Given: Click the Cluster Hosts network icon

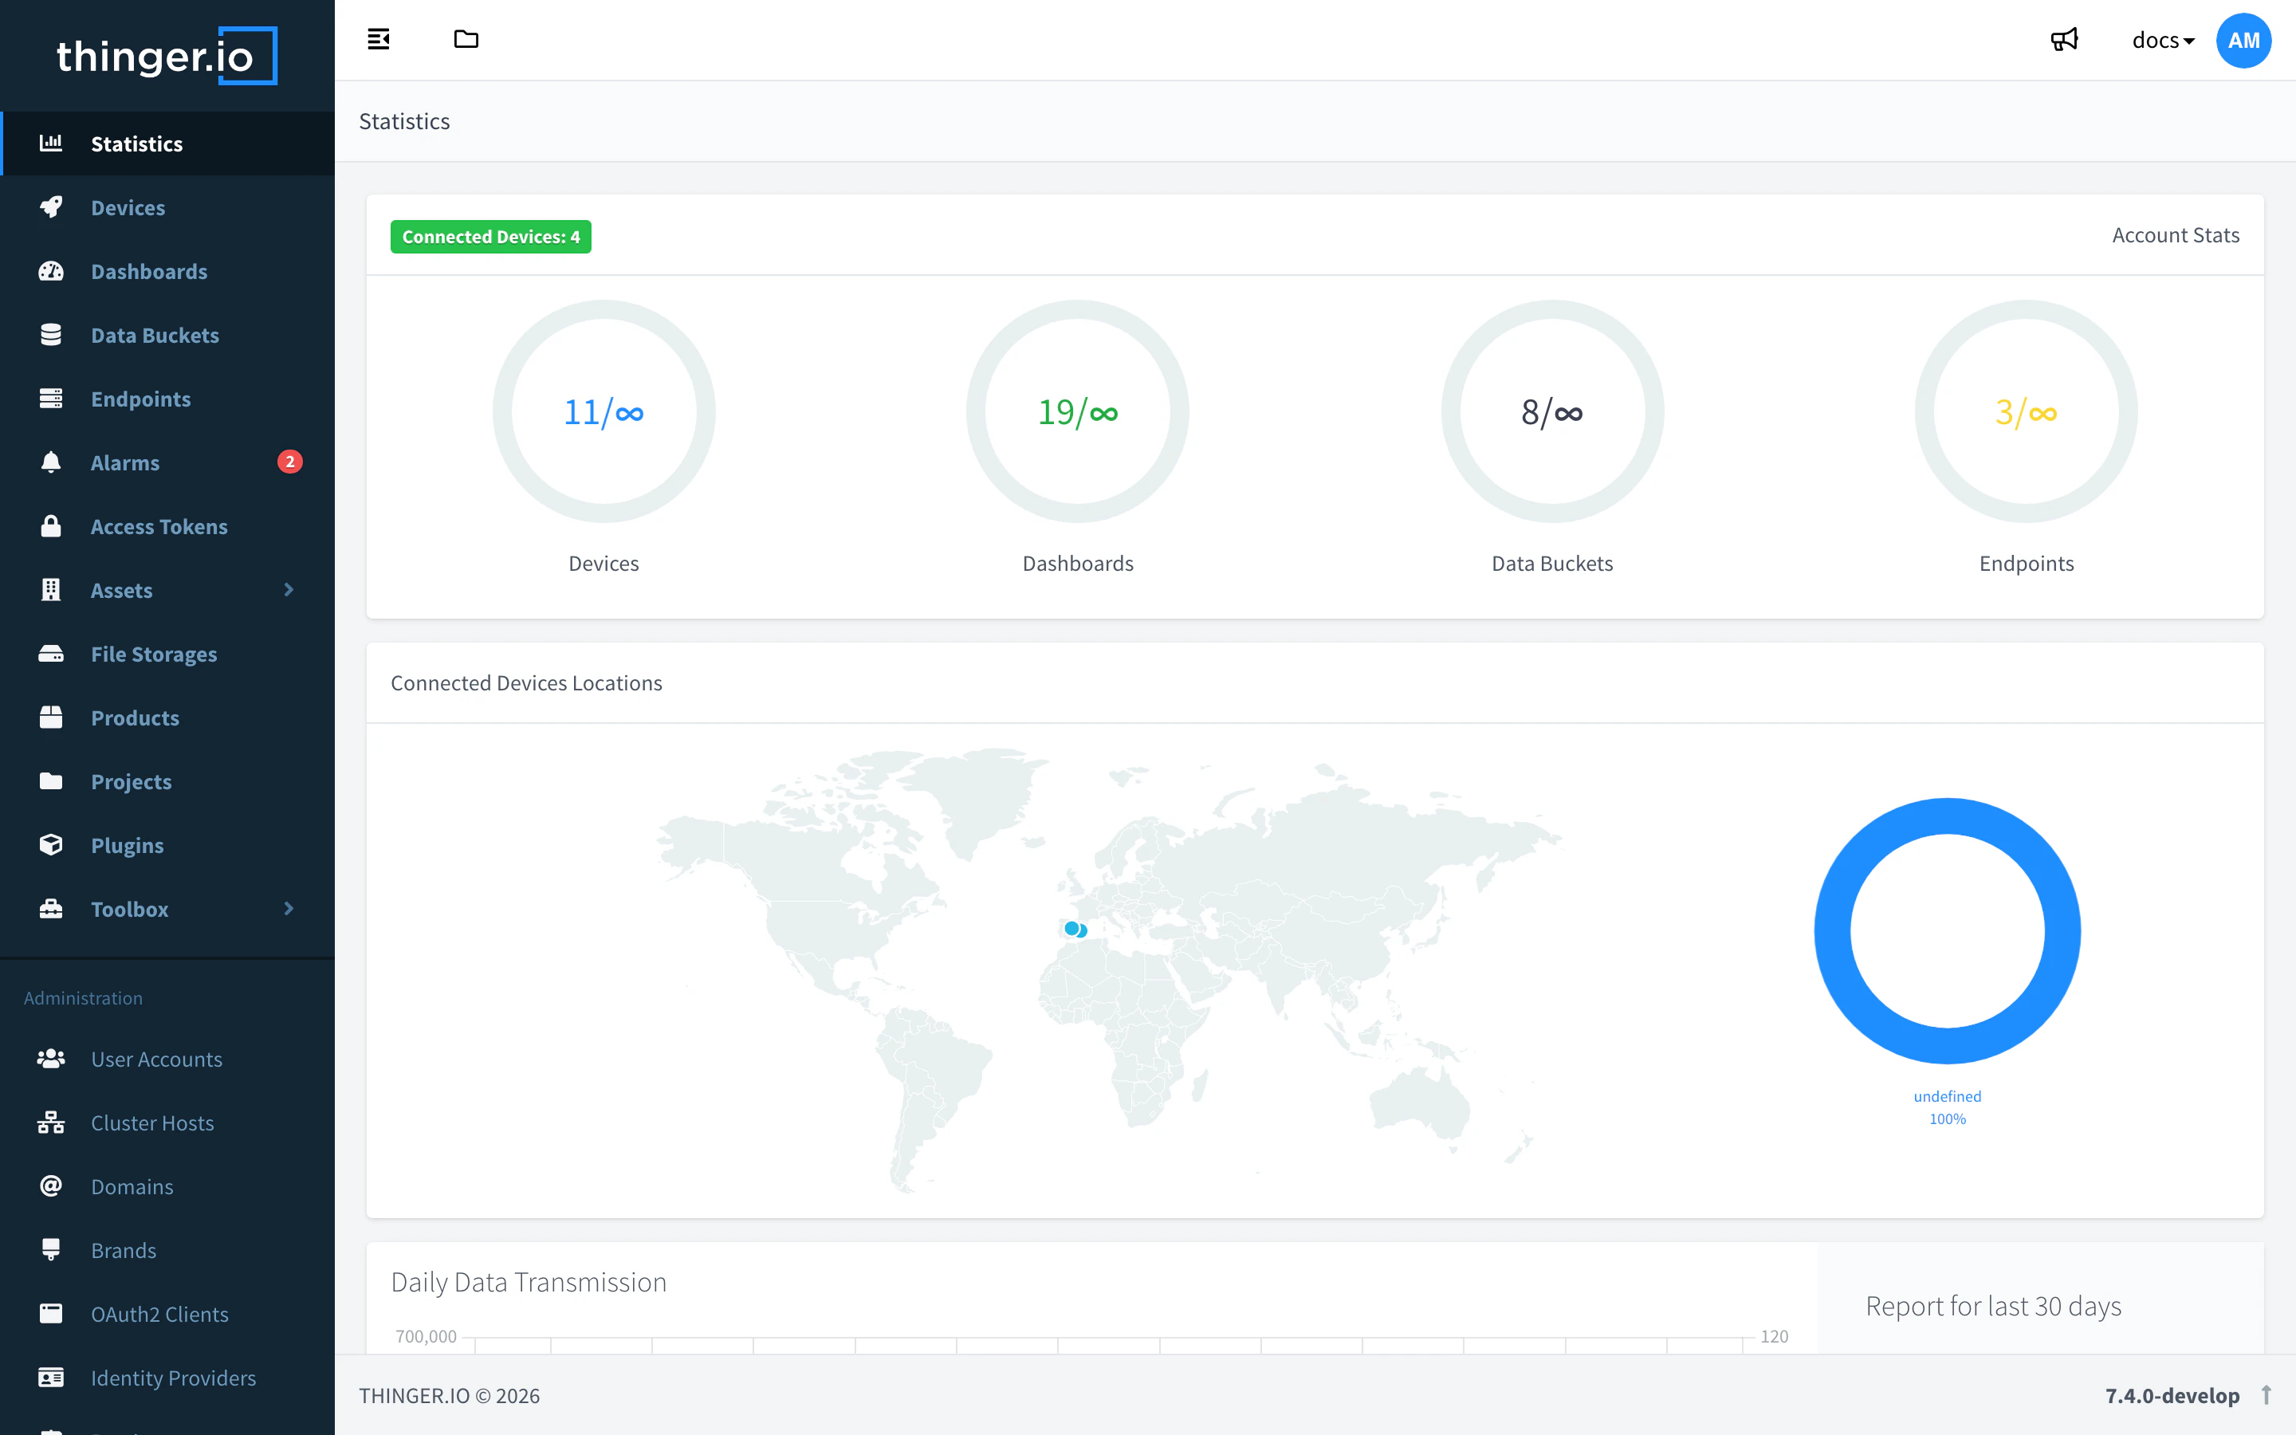Looking at the screenshot, I should click(x=51, y=1122).
